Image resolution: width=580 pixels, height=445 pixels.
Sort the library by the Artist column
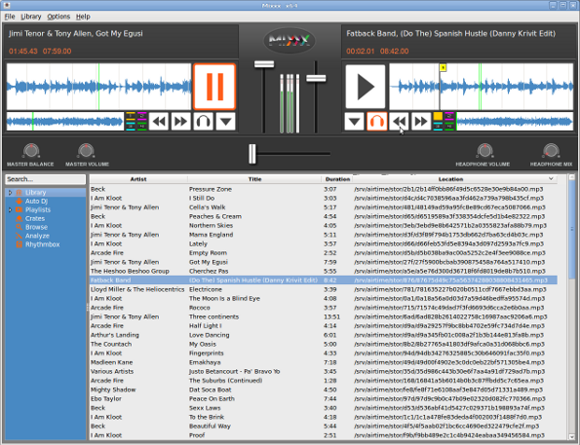(x=138, y=179)
